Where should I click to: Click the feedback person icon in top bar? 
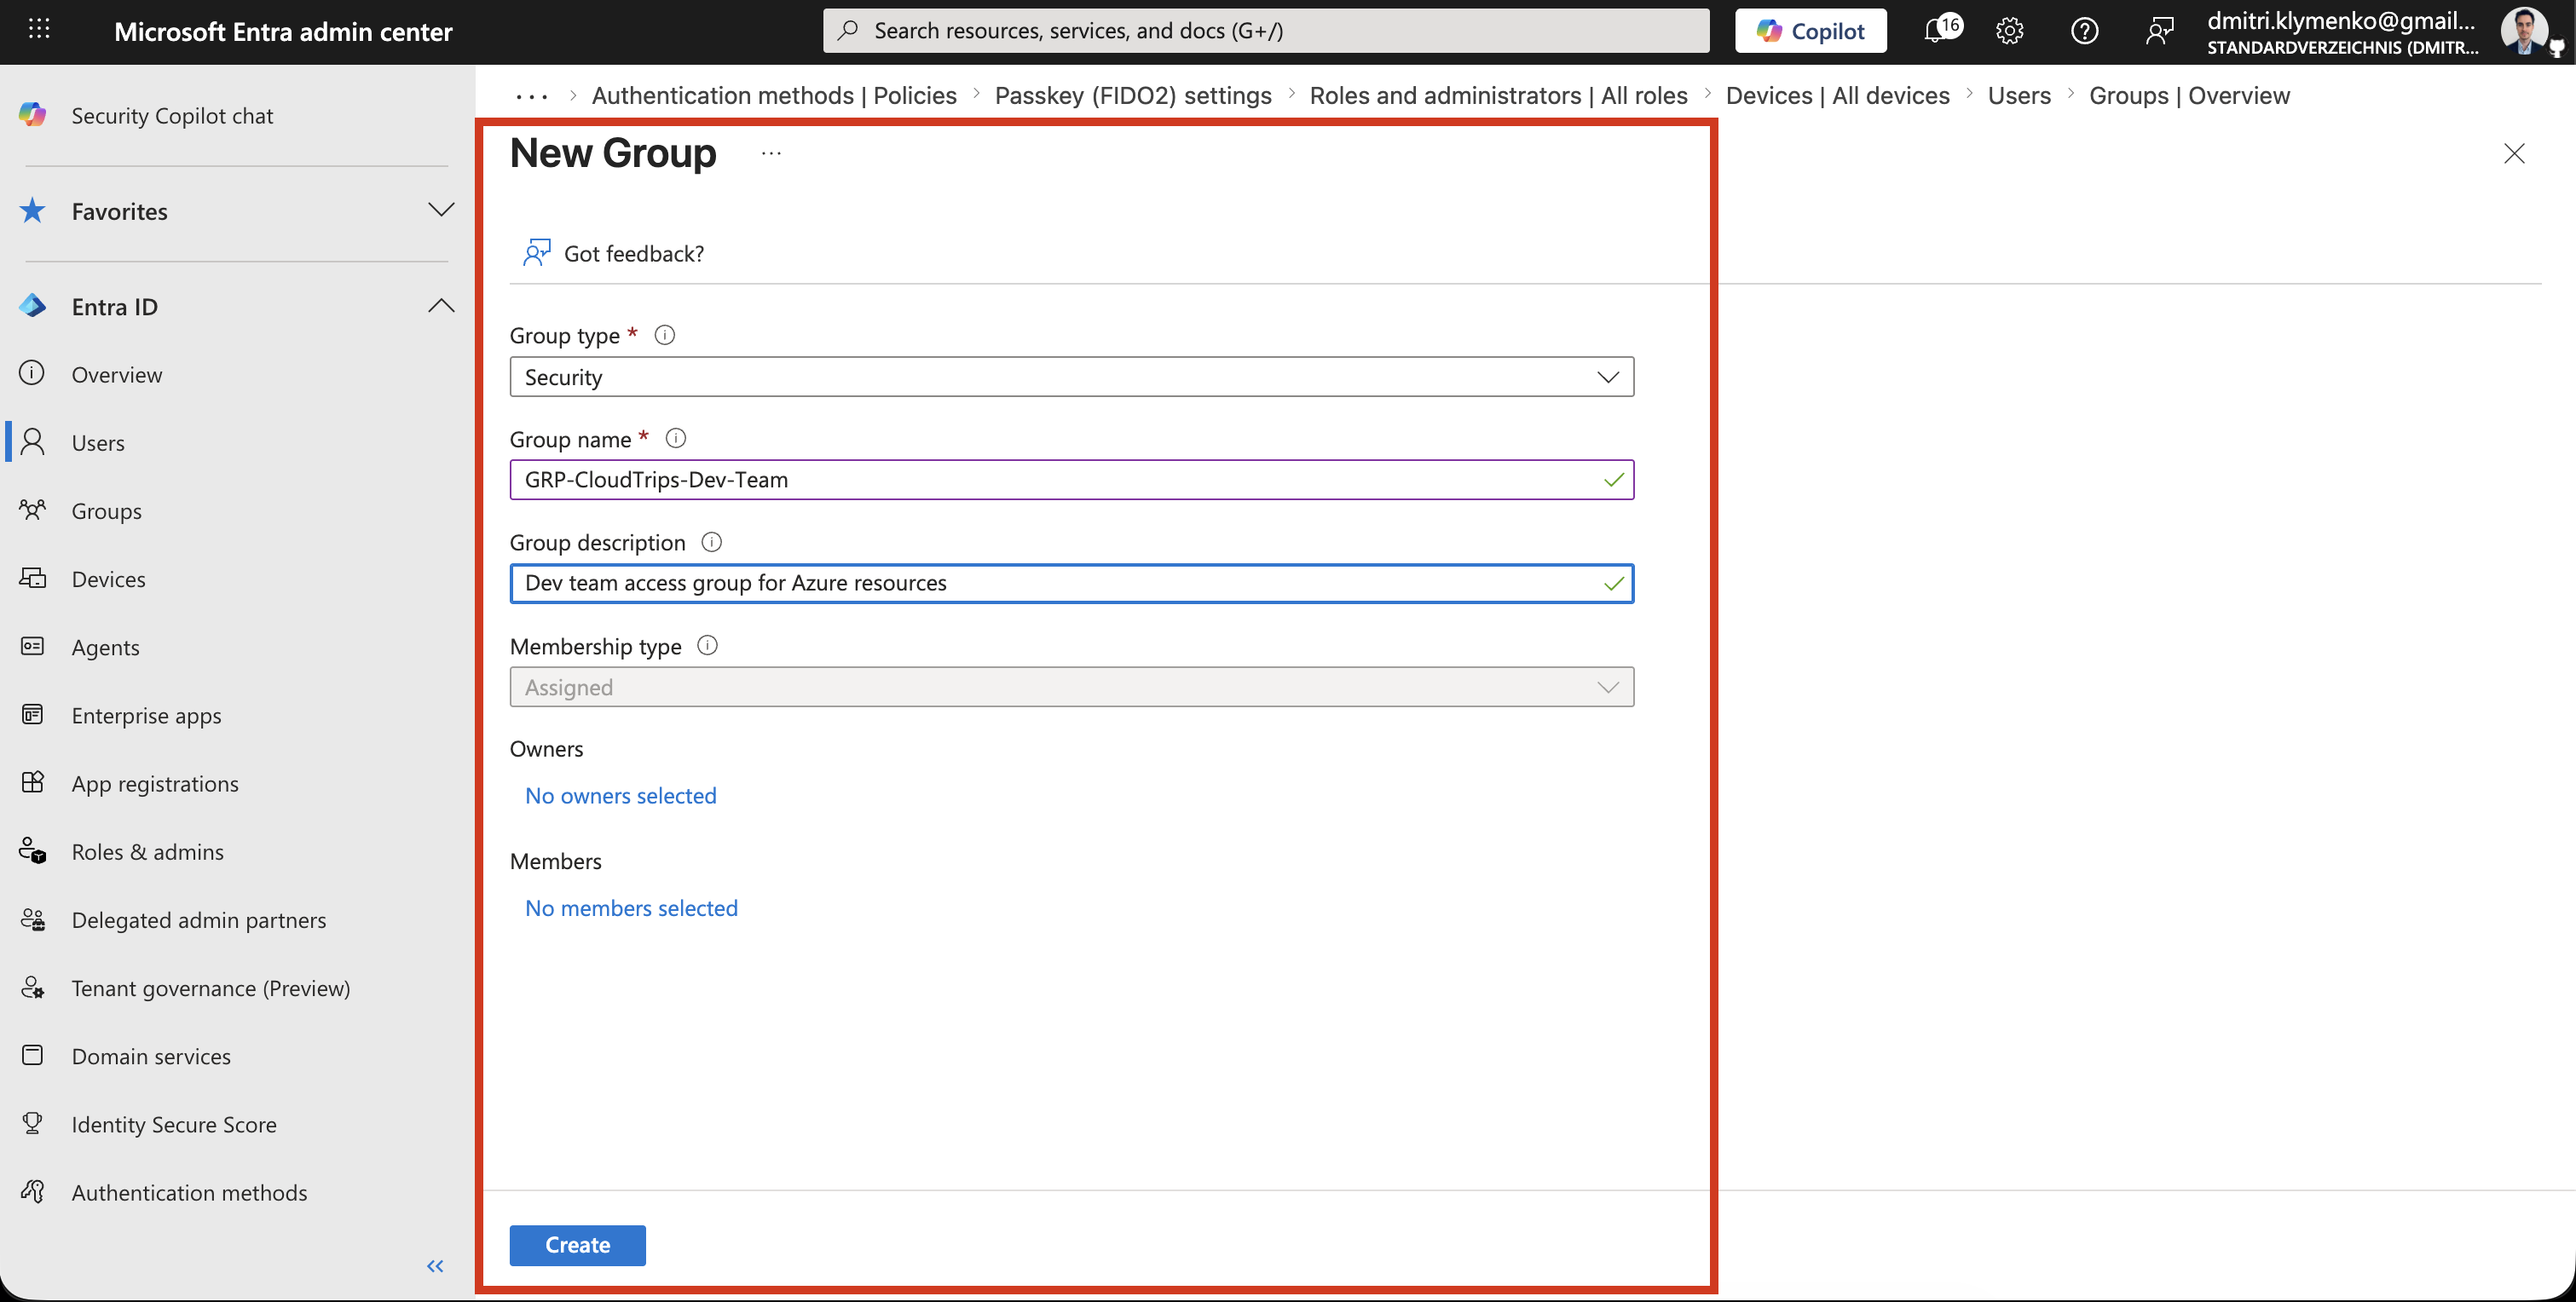tap(2159, 31)
